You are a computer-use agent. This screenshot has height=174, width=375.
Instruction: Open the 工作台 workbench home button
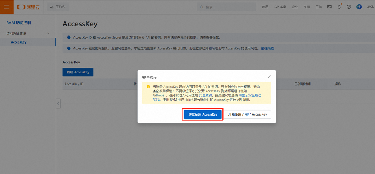pyautogui.click(x=58, y=7)
